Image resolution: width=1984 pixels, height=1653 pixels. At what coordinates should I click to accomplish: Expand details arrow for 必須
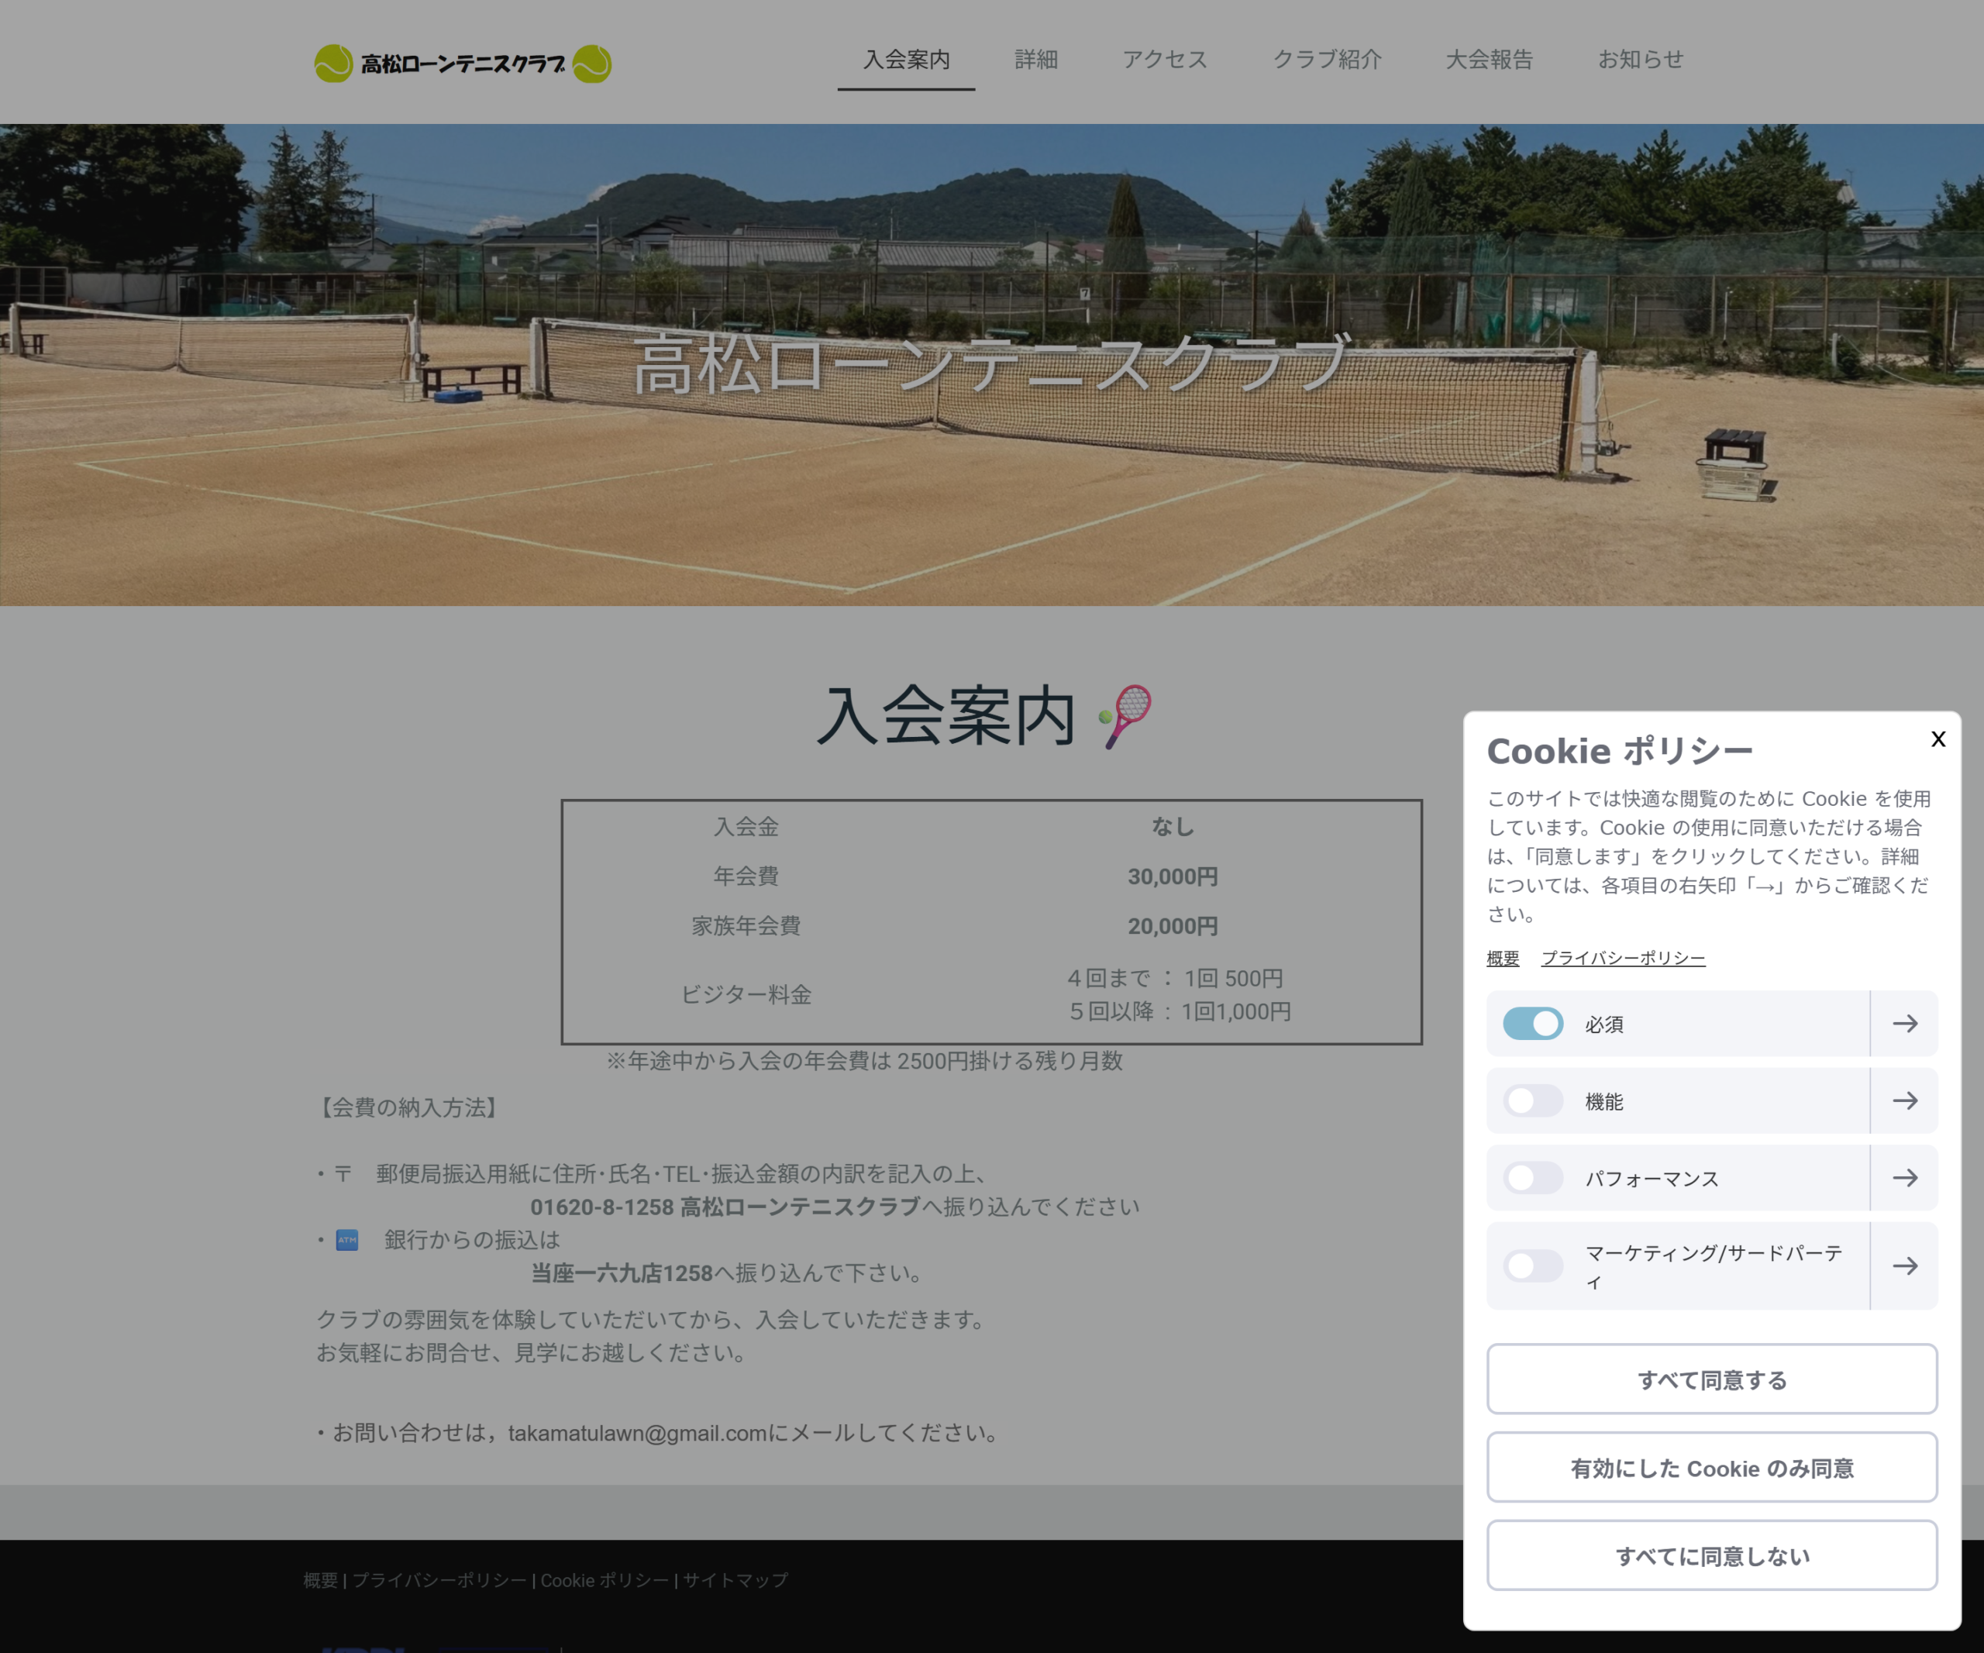[x=1905, y=1023]
